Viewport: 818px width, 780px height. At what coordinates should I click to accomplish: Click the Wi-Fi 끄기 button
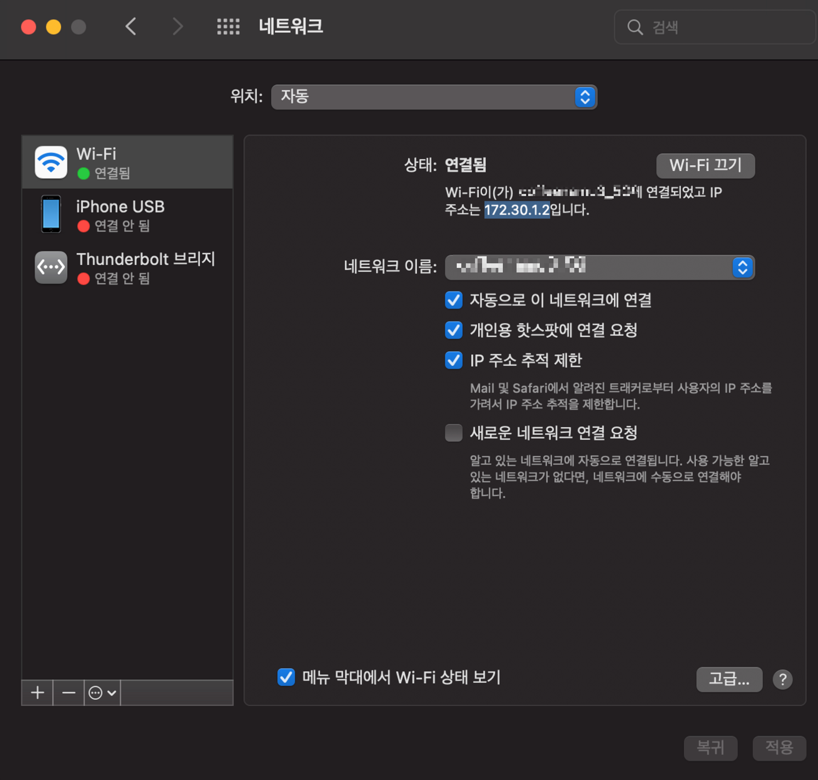pyautogui.click(x=705, y=165)
